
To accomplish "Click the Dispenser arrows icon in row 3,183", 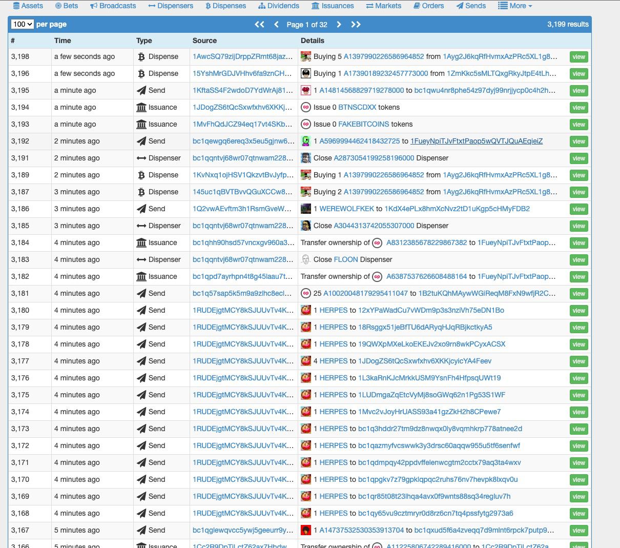I will (141, 260).
